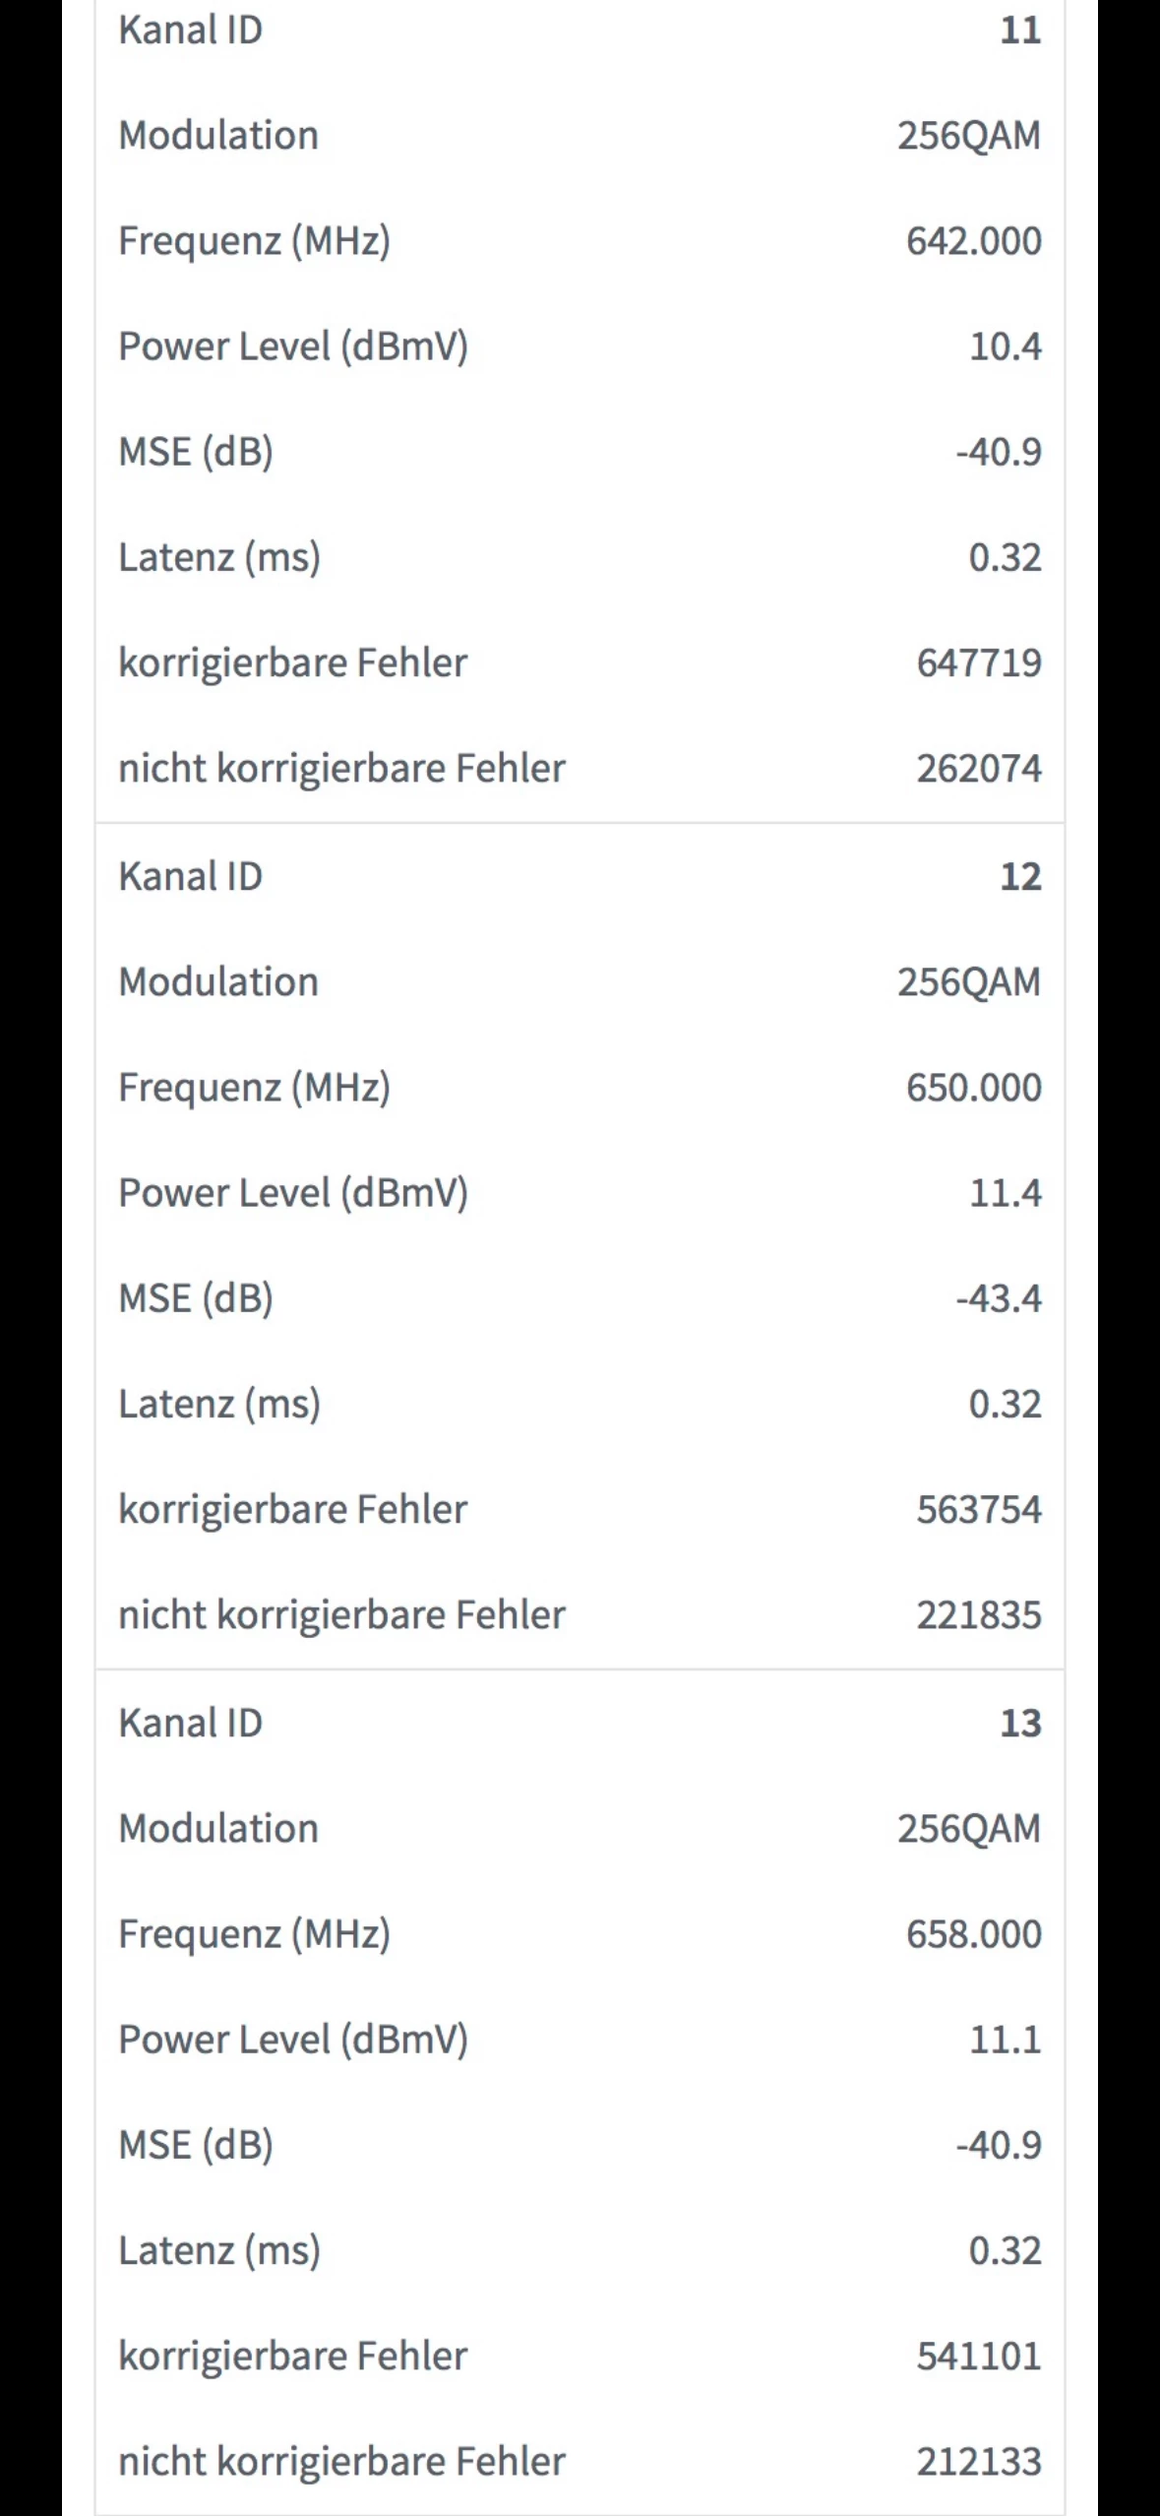This screenshot has width=1160, height=2516.
Task: Select the Latenz (ms) label in channel 12
Action: pyautogui.click(x=219, y=1404)
